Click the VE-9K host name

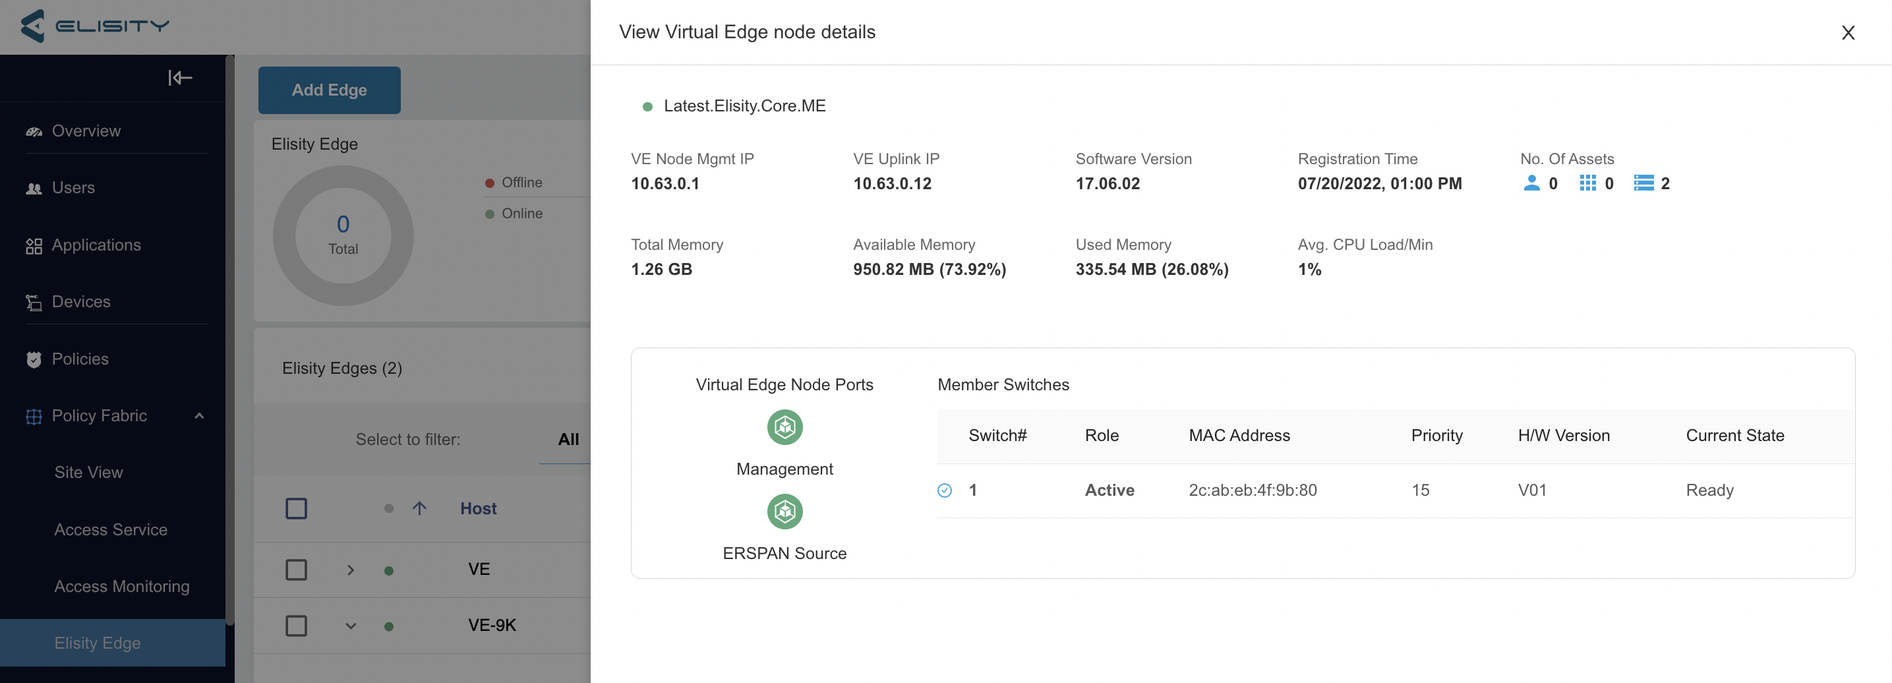pyautogui.click(x=492, y=625)
